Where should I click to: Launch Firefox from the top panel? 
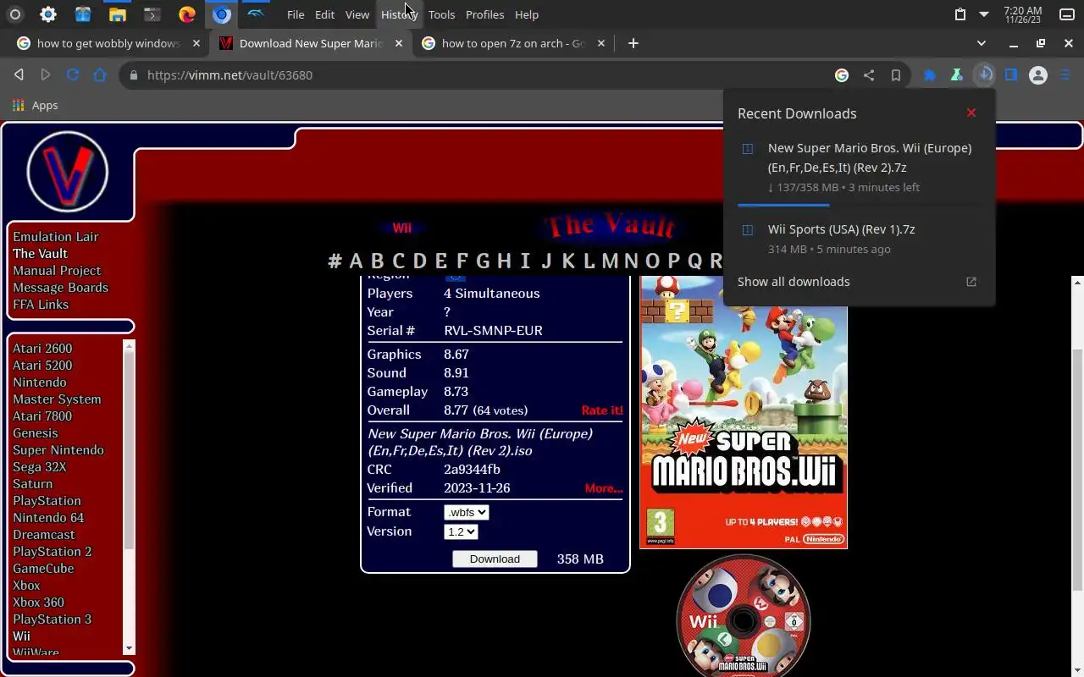click(x=187, y=14)
